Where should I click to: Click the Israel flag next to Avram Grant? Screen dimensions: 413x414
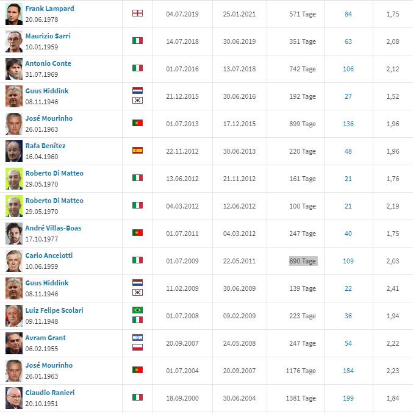click(x=137, y=337)
